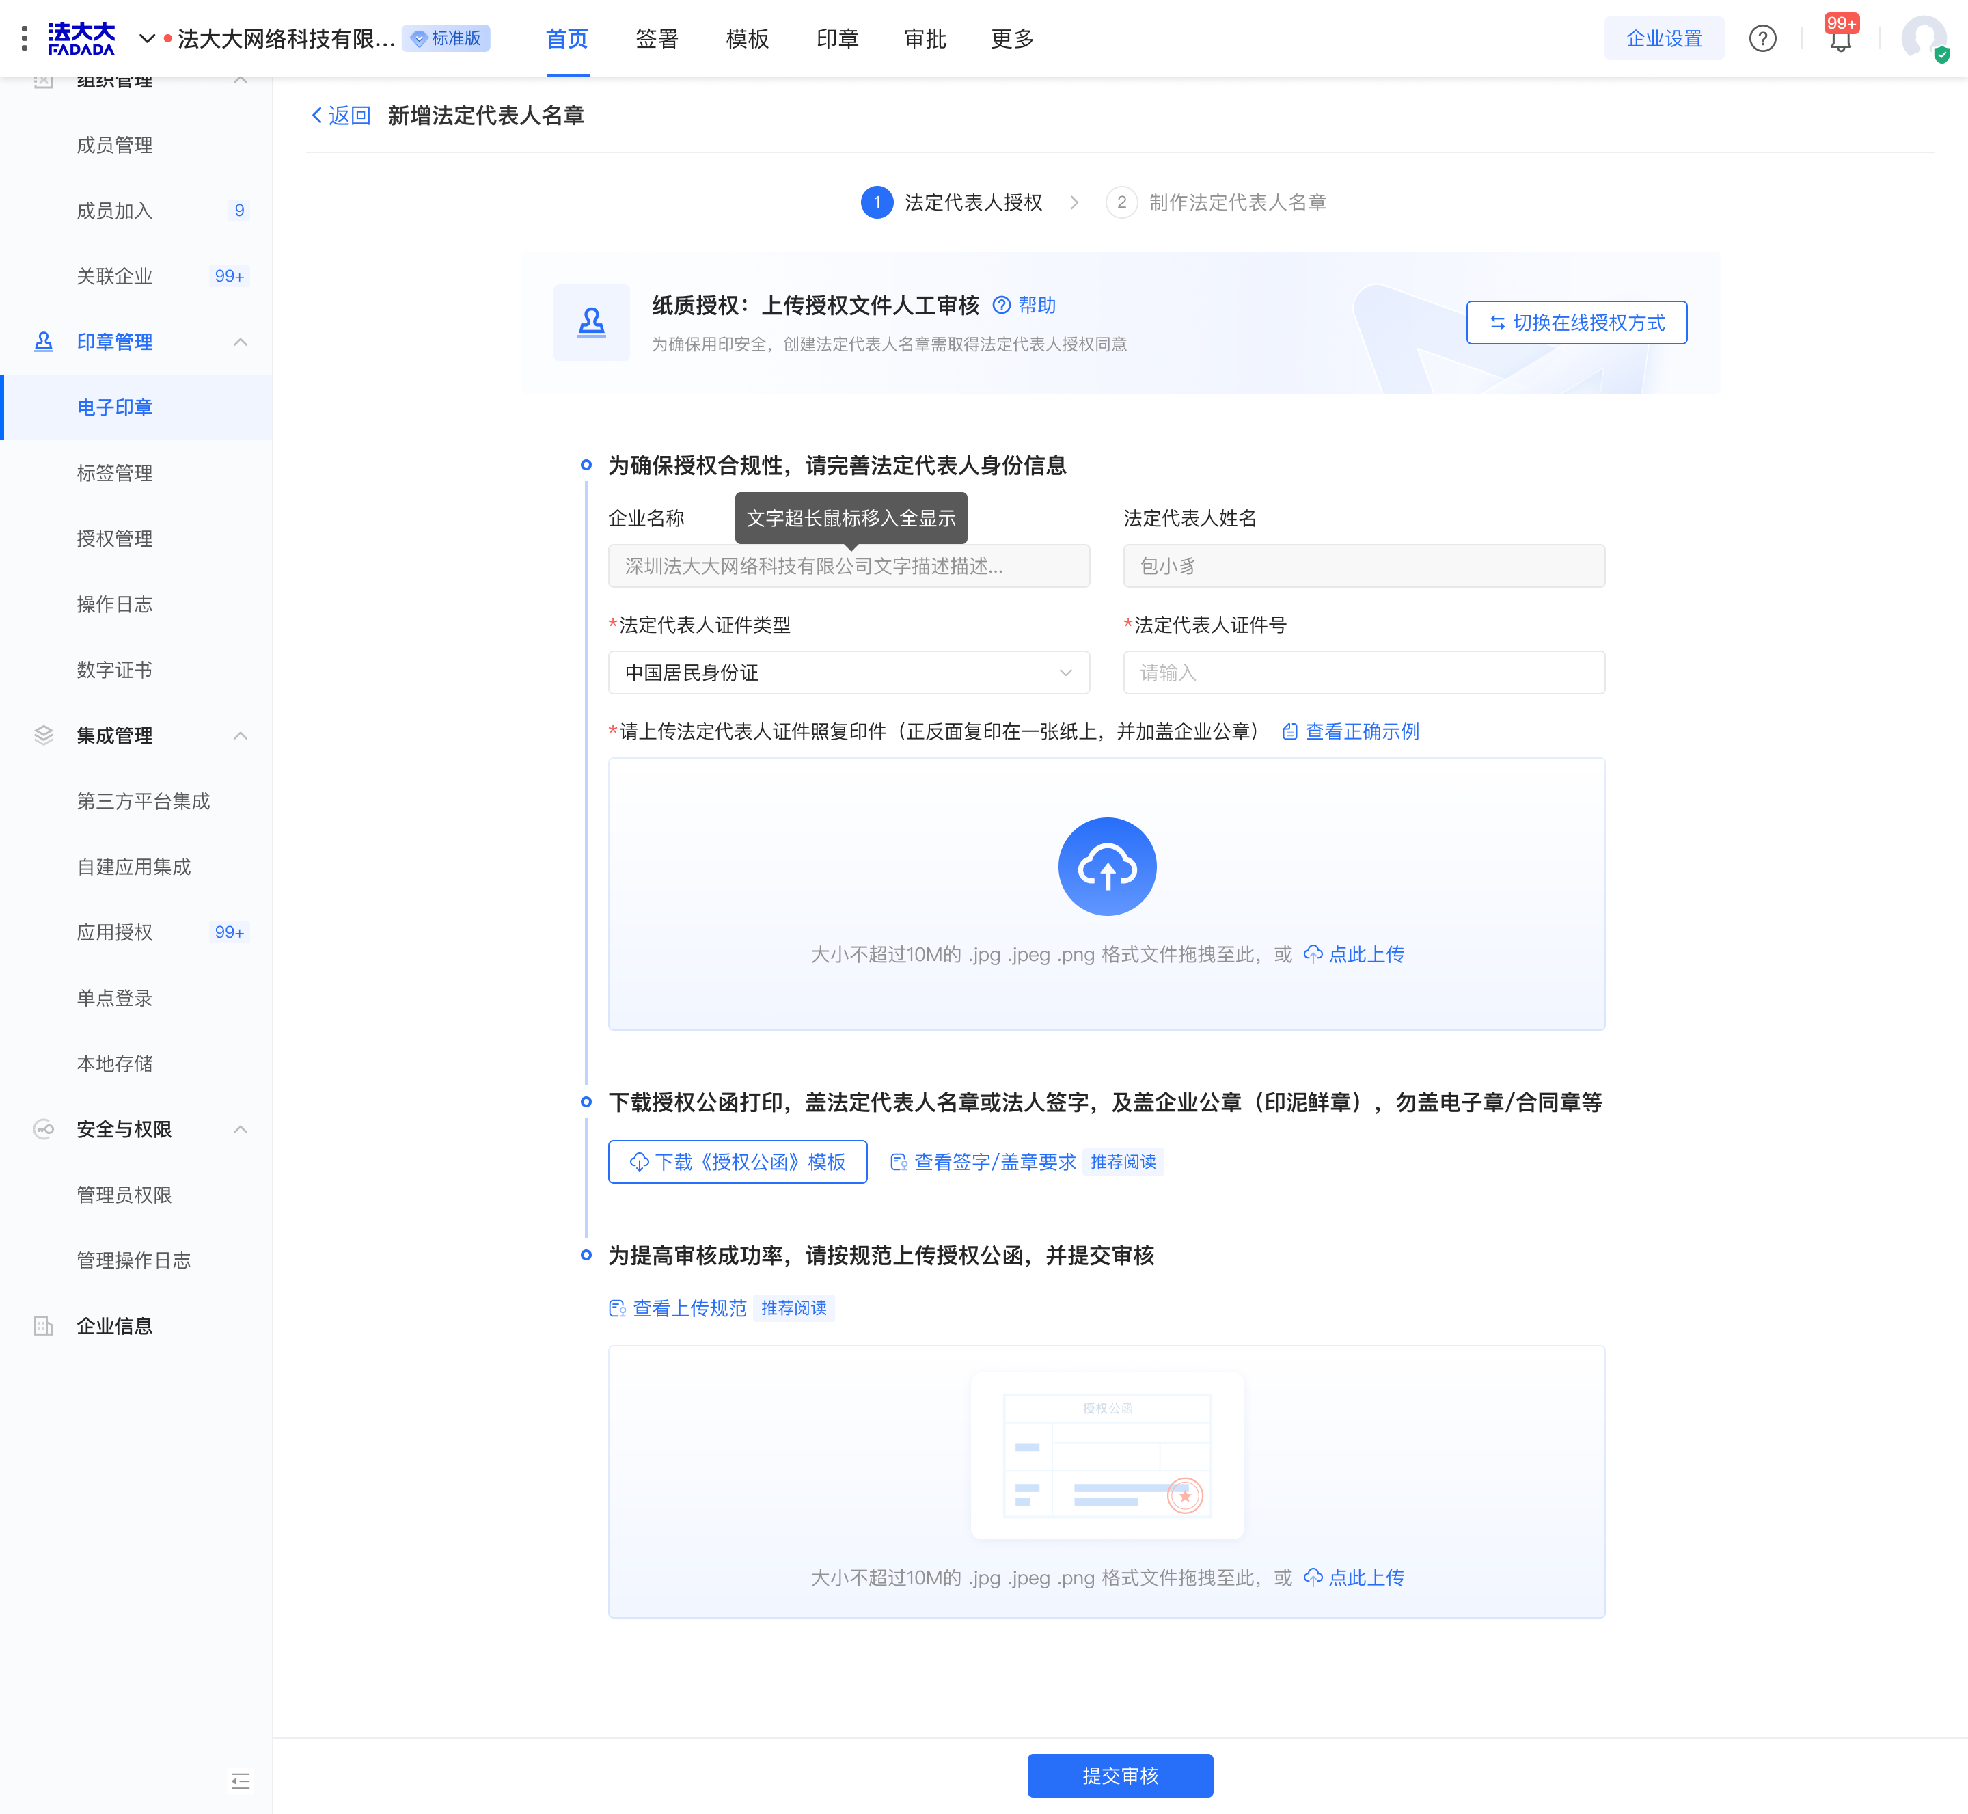
Task: Click 切换在线授权方式 button
Action: point(1576,322)
